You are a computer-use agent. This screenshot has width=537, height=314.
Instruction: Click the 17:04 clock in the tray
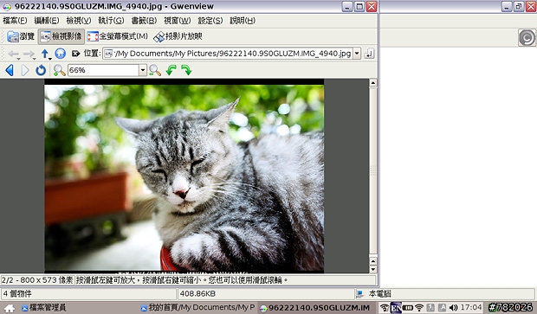tap(471, 307)
